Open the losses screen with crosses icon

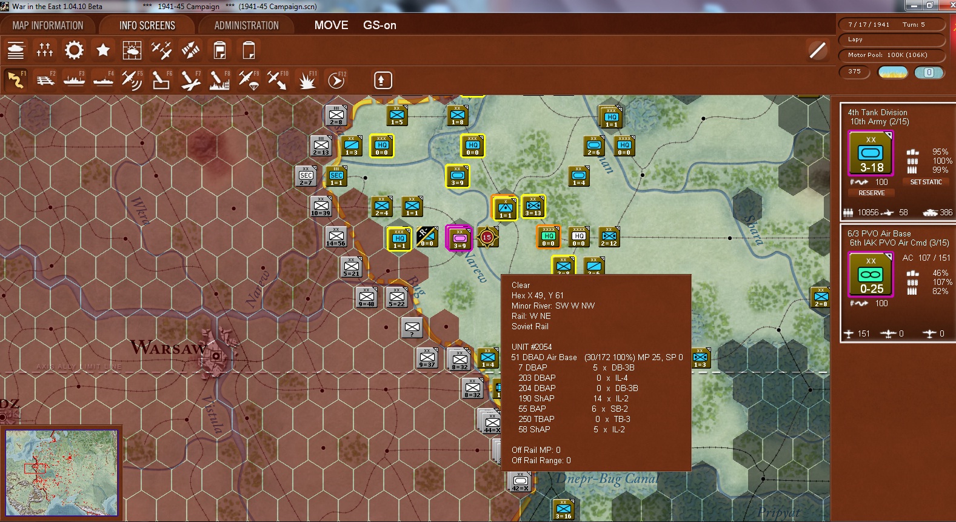pyautogui.click(x=44, y=50)
